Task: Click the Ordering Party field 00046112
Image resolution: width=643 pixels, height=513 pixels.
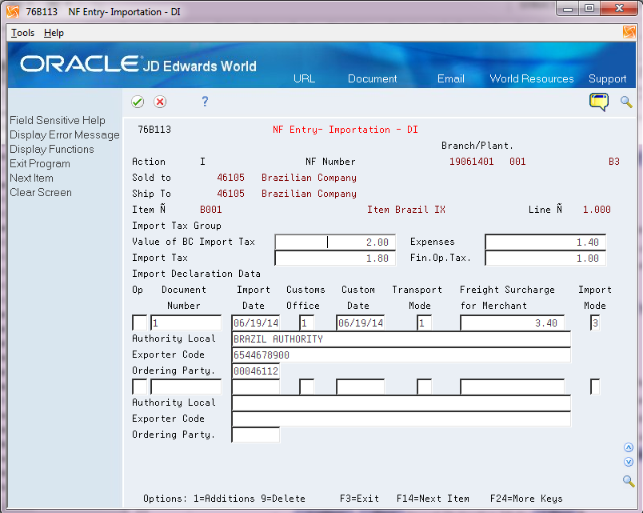Action: 255,371
